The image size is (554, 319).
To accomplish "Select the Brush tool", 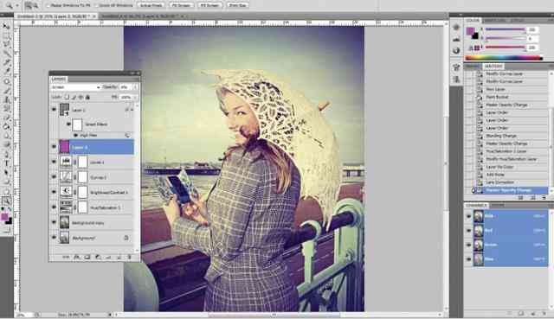I will [x=6, y=90].
